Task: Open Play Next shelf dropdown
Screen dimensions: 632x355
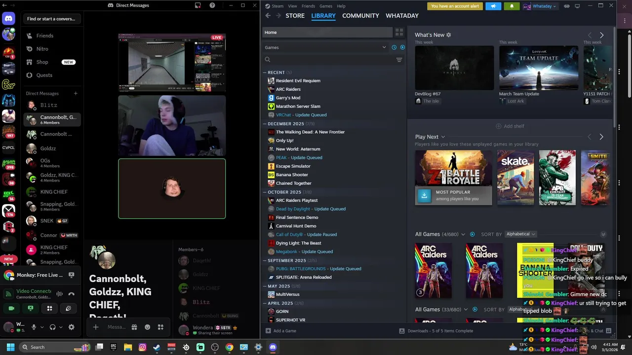Action: tap(443, 137)
